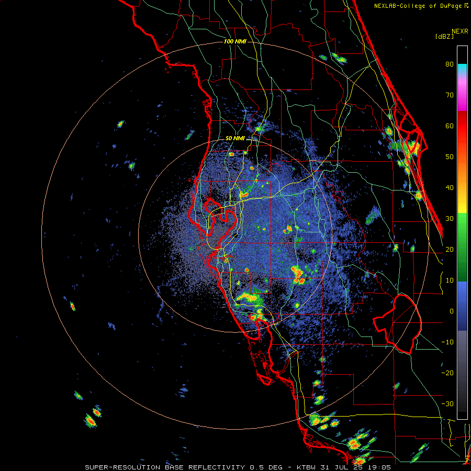Image resolution: width=471 pixels, height=471 pixels.
Task: Select the 20 dBZ scale value
Action: 450,249
